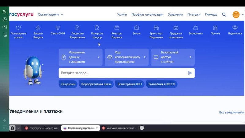Click the search magnifier icon in header
Screen dimensions: 245x138
(x=224, y=14)
